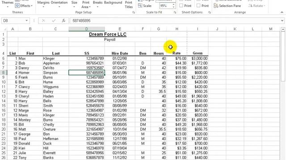Click the cell with SS 987654321
This screenshot has height=160, width=286.
(87, 63)
